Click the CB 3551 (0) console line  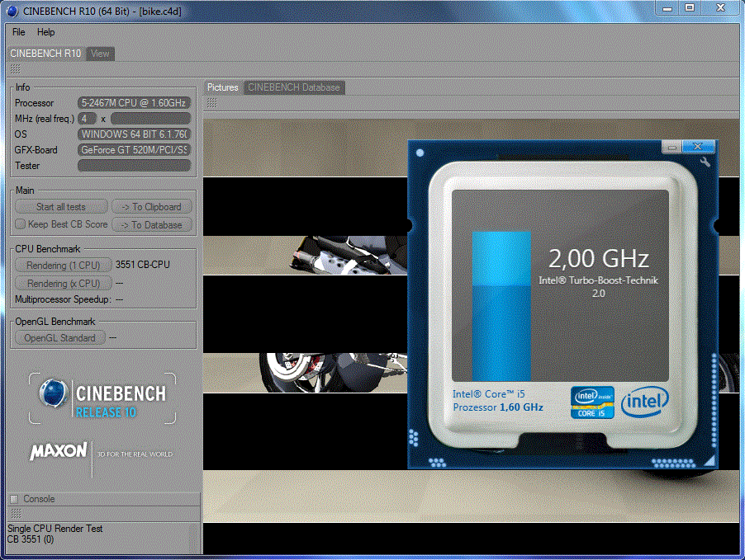31,539
